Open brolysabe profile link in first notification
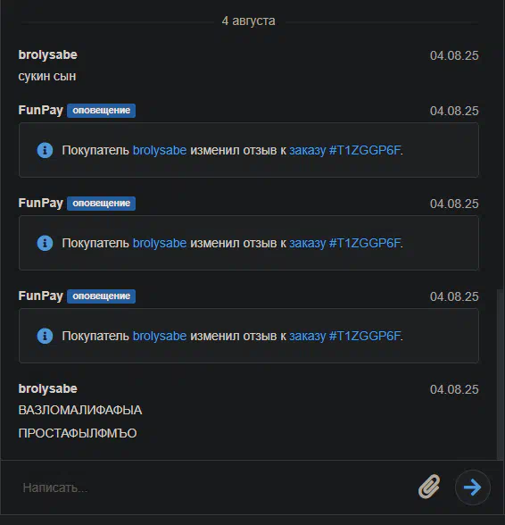Image resolution: width=505 pixels, height=525 pixels. pyautogui.click(x=160, y=150)
